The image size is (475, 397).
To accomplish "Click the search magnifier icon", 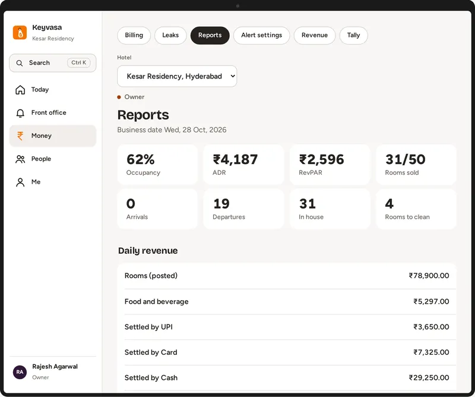I will [20, 63].
